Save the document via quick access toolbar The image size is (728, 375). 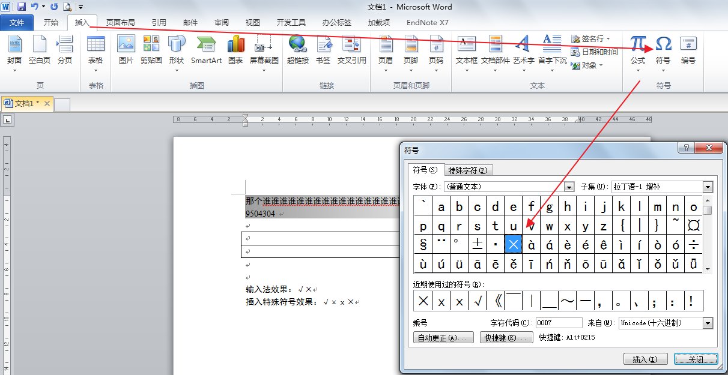pyautogui.click(x=22, y=6)
